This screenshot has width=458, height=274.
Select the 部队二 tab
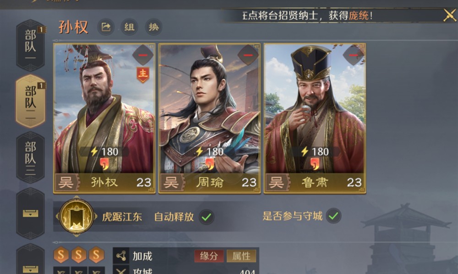pyautogui.click(x=30, y=101)
